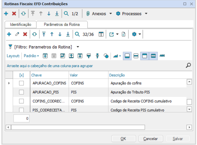Click the OK button

pos(123,139)
